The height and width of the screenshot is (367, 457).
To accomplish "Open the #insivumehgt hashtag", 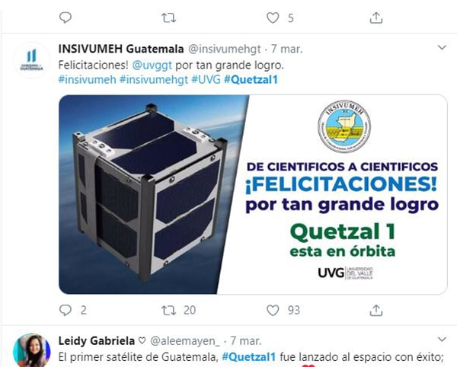I will [x=154, y=79].
